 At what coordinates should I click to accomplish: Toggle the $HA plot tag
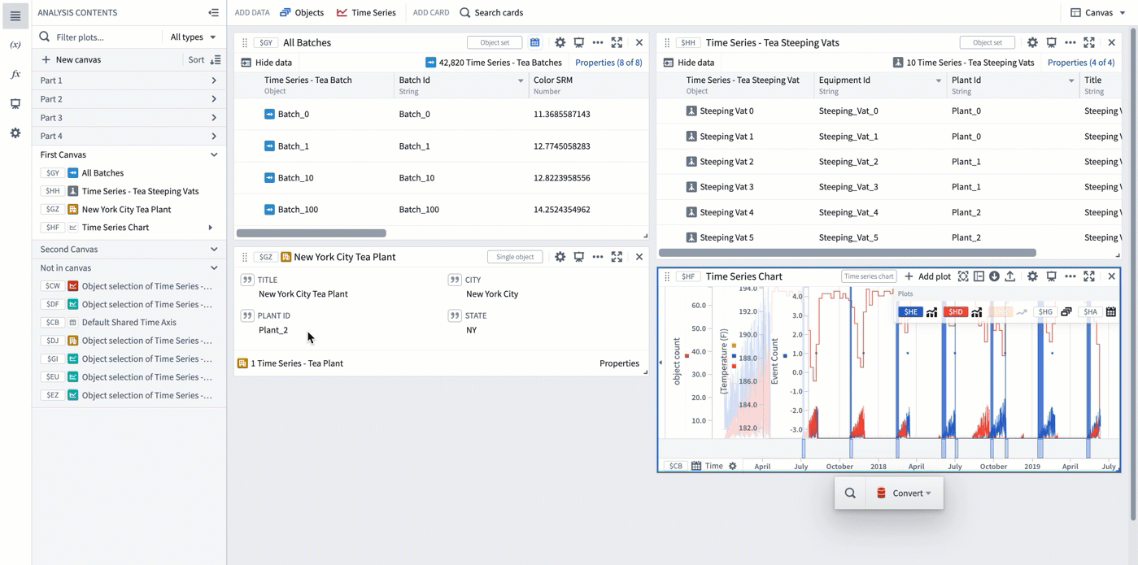click(x=1090, y=311)
